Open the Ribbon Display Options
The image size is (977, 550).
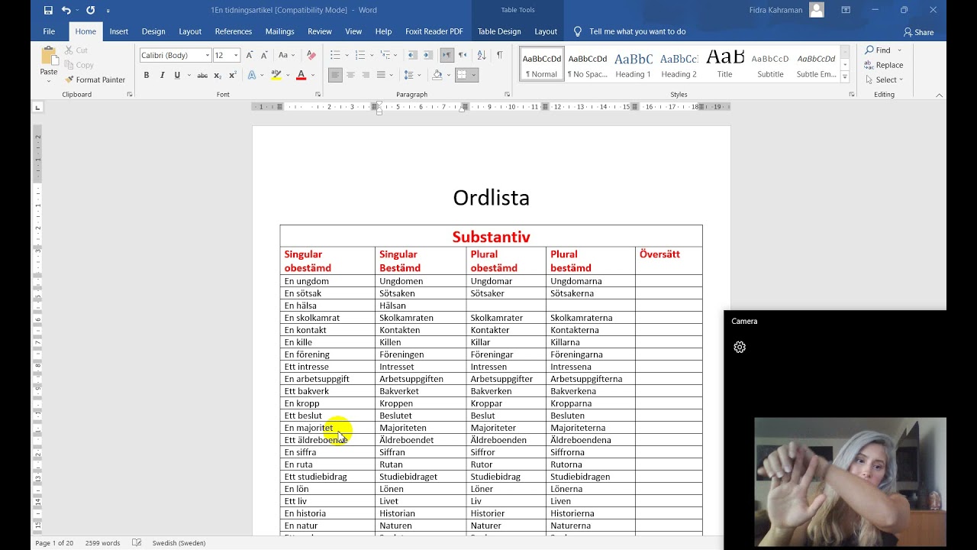click(x=846, y=10)
